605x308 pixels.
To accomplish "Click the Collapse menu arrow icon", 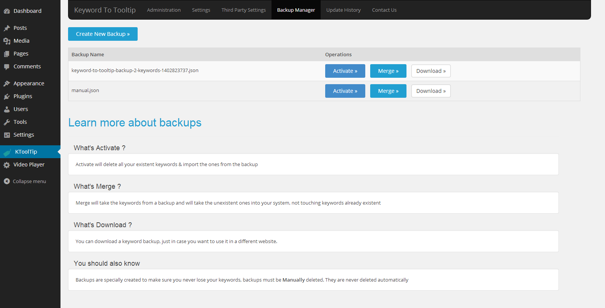I will click(x=7, y=181).
